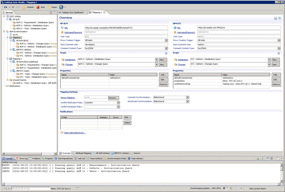Click the Services panel toolbar icon

tap(51, 12)
